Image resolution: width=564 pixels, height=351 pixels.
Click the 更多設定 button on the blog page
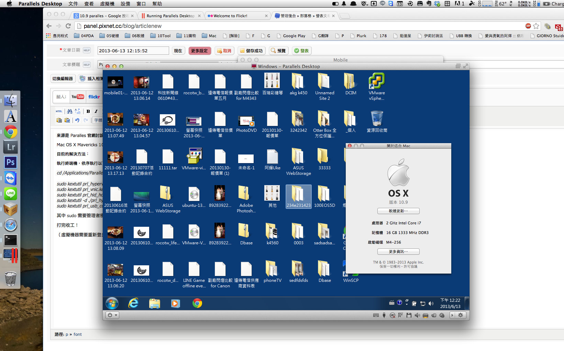click(x=199, y=51)
